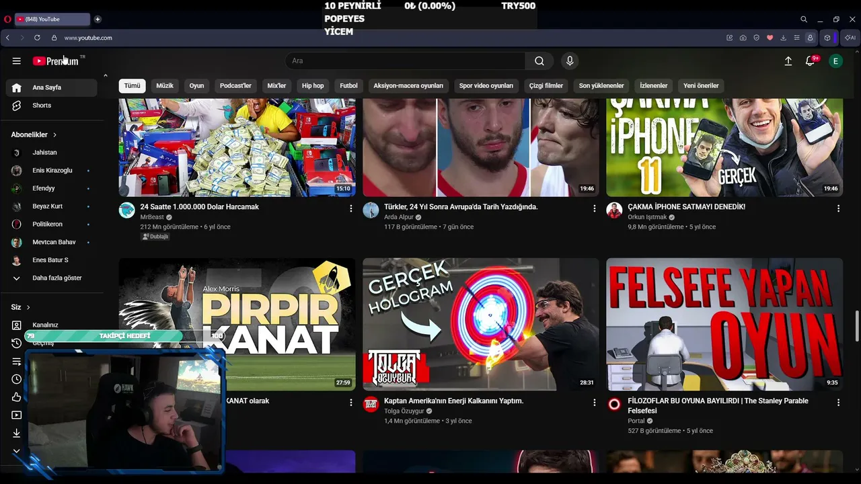Open Opera easy setup sliders icon

click(797, 38)
